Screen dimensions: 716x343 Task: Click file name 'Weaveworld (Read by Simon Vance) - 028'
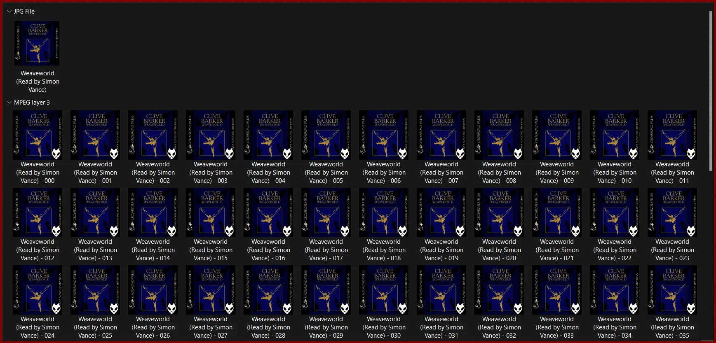click(268, 327)
